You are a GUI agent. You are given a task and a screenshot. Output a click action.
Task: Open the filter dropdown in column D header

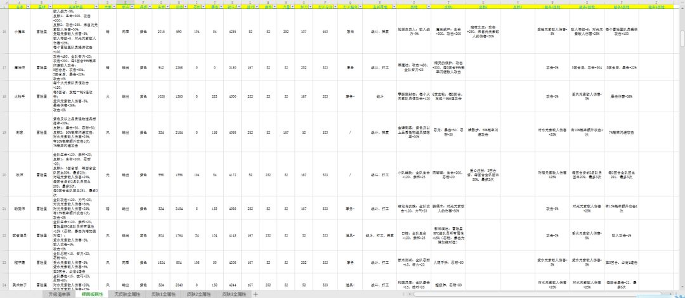(114, 8)
